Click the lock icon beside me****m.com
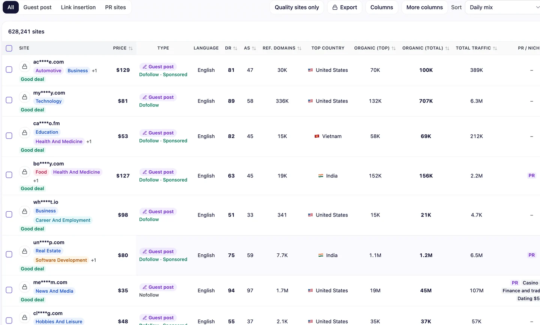Image resolution: width=540 pixels, height=325 pixels. pos(25,287)
